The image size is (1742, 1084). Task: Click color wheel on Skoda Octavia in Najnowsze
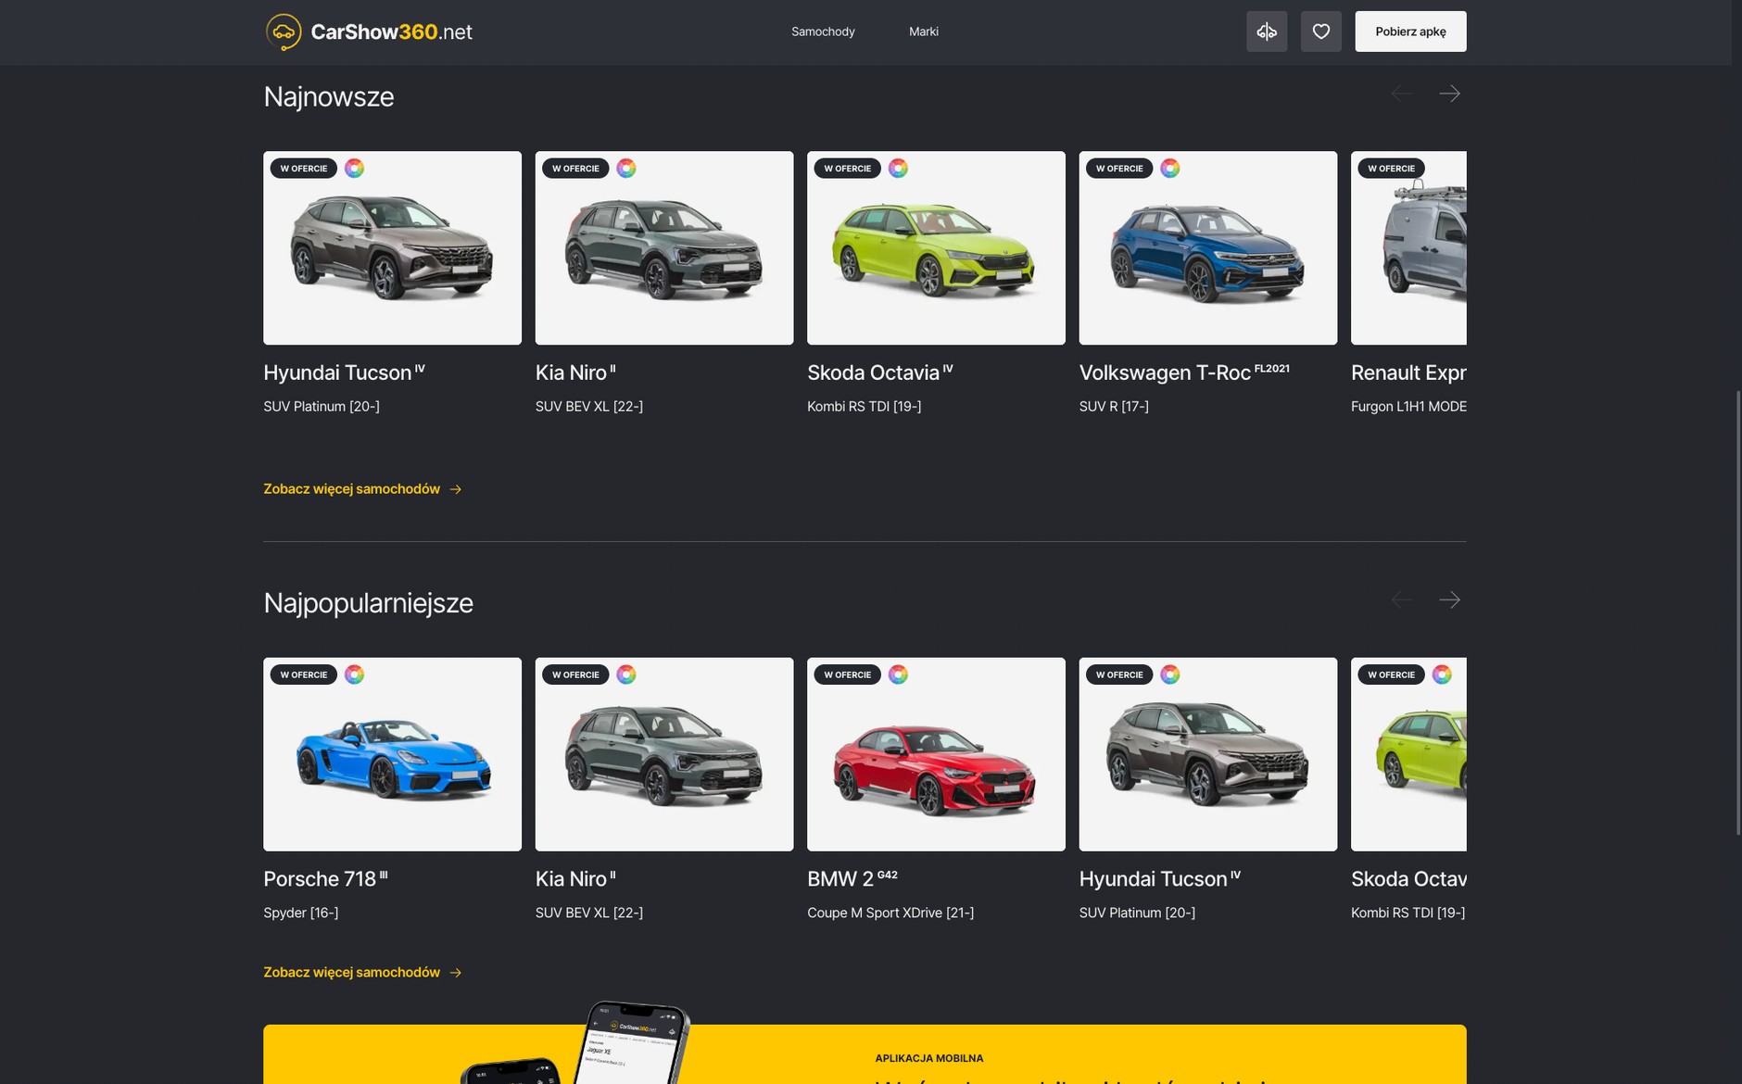[x=898, y=169]
